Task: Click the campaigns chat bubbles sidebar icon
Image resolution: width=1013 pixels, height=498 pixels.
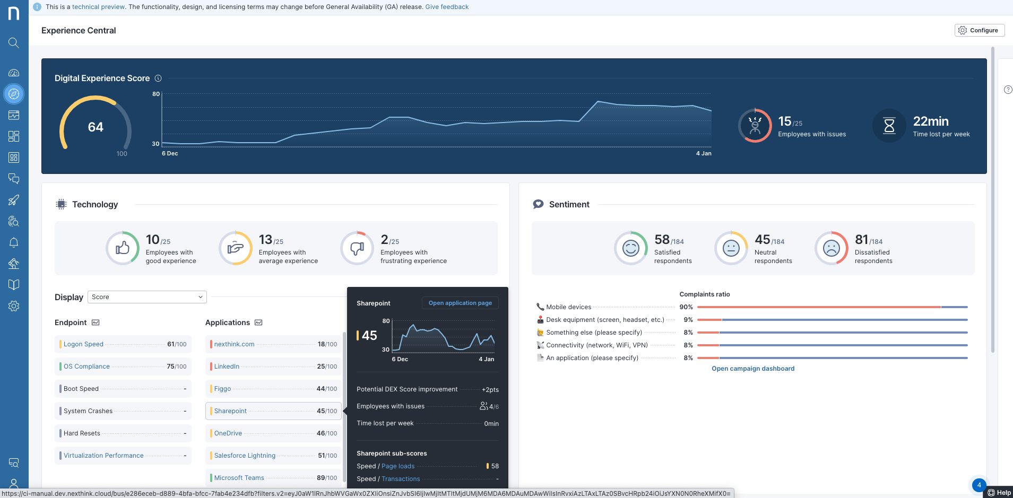Action: click(14, 179)
